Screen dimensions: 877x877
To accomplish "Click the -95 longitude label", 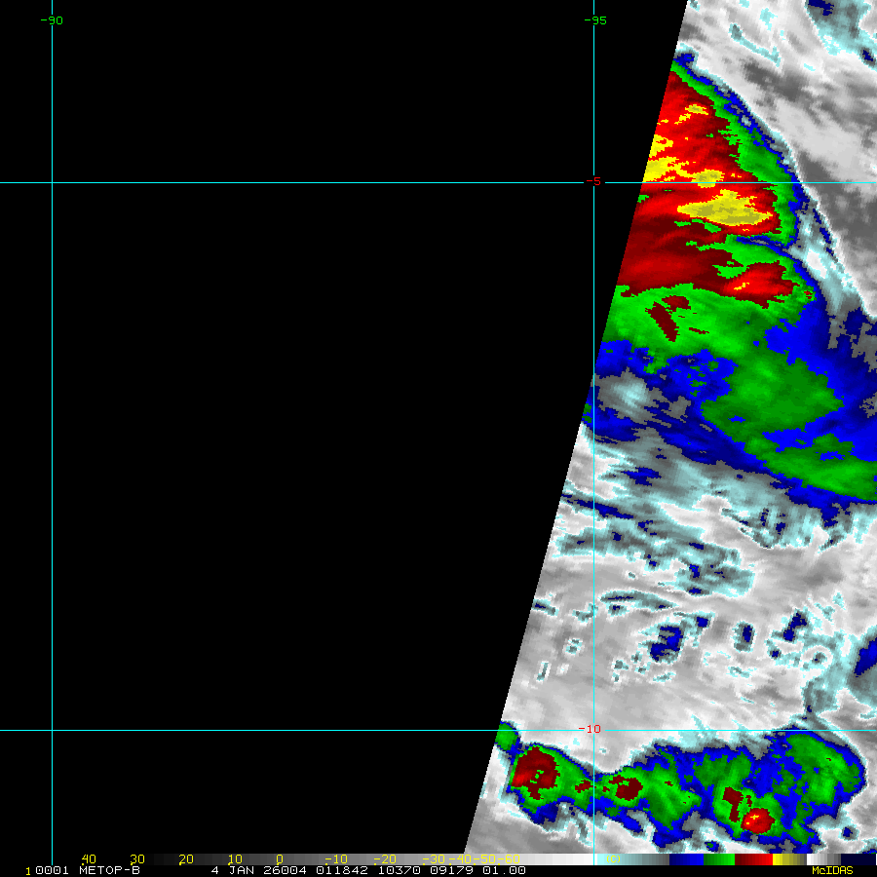I will pyautogui.click(x=595, y=20).
